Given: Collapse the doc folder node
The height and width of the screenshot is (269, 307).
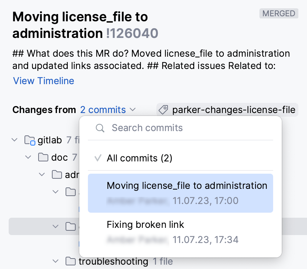Looking at the screenshot, I should [28, 157].
